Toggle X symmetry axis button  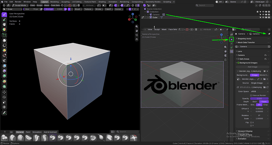pos(130,9)
